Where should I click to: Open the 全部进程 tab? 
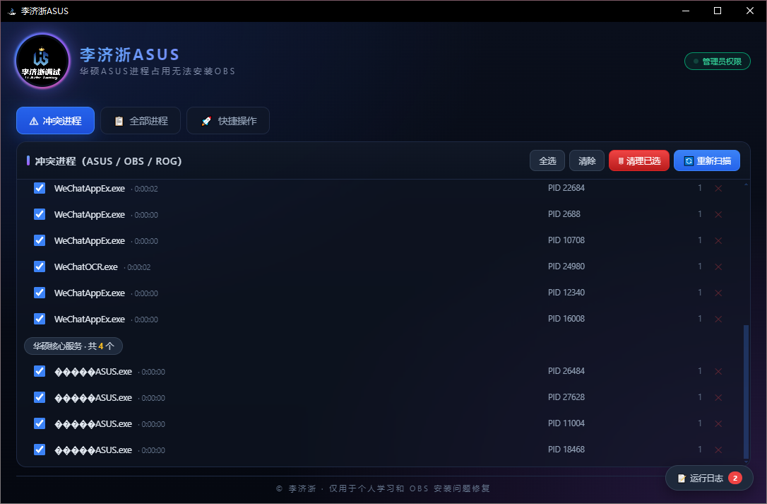(x=141, y=120)
